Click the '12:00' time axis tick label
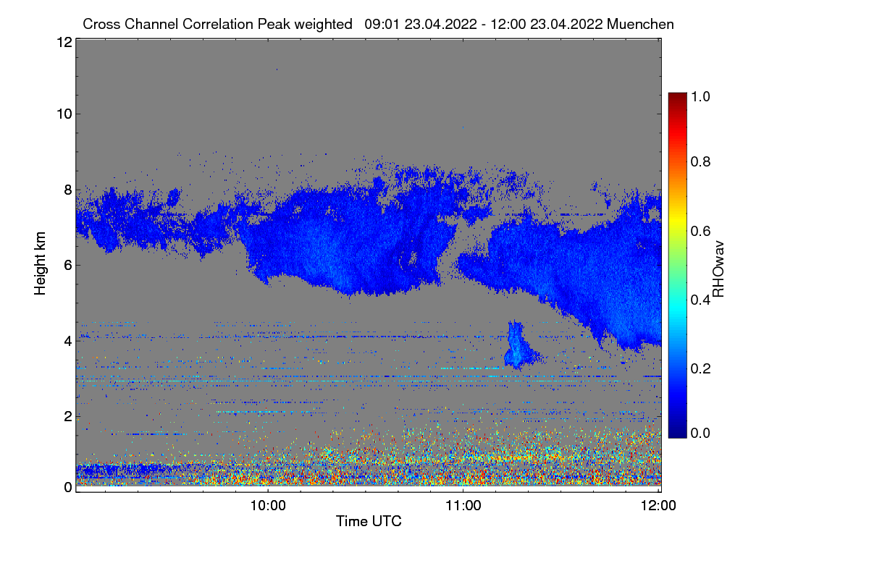This screenshot has height=579, width=869. coord(659,507)
